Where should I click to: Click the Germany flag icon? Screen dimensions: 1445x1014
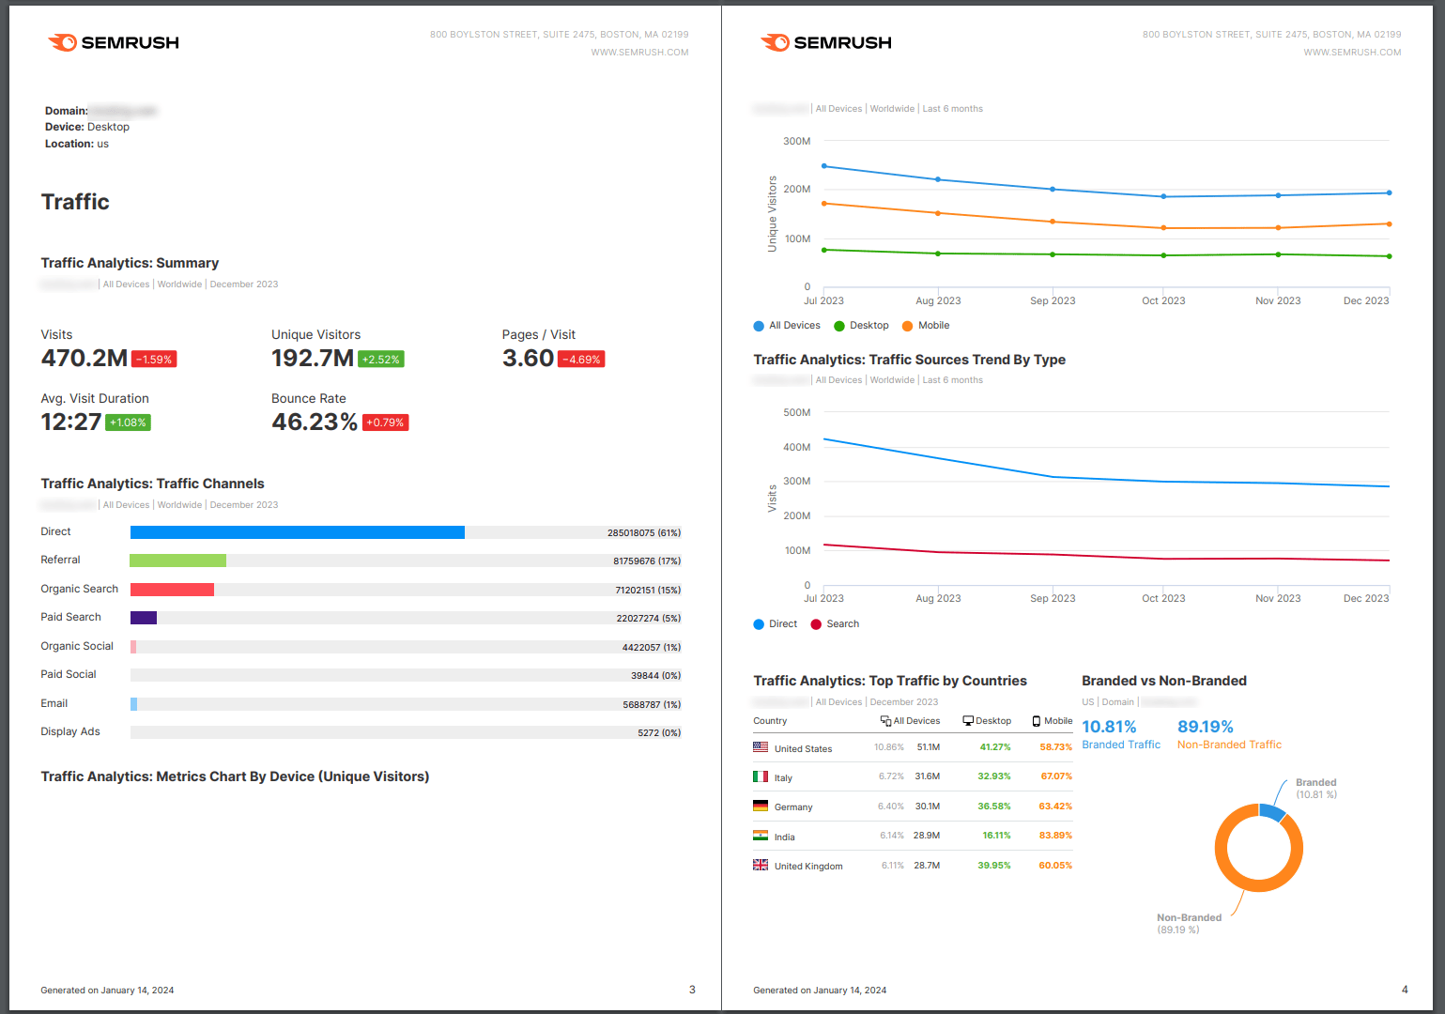click(x=761, y=806)
